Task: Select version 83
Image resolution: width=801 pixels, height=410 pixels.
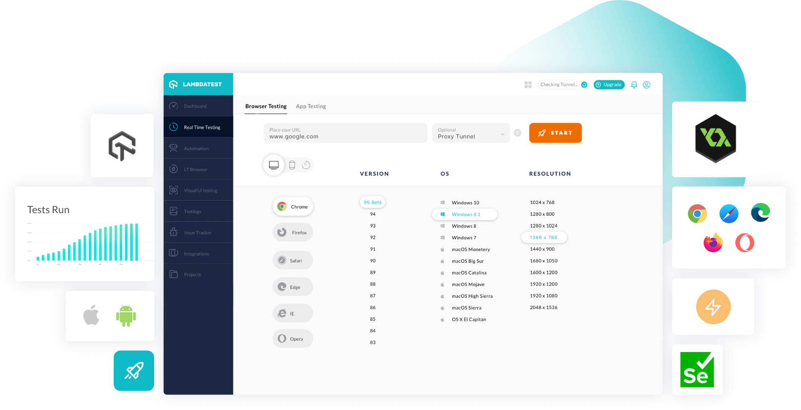Action: tap(373, 342)
